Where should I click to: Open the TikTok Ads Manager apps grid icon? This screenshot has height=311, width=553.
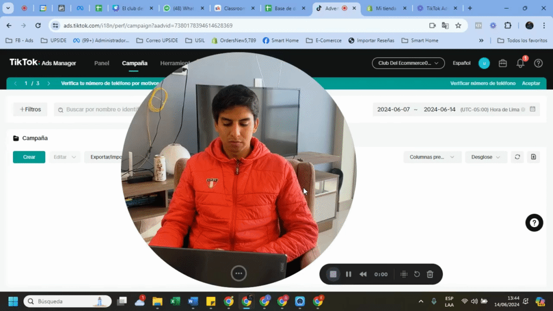click(502, 63)
